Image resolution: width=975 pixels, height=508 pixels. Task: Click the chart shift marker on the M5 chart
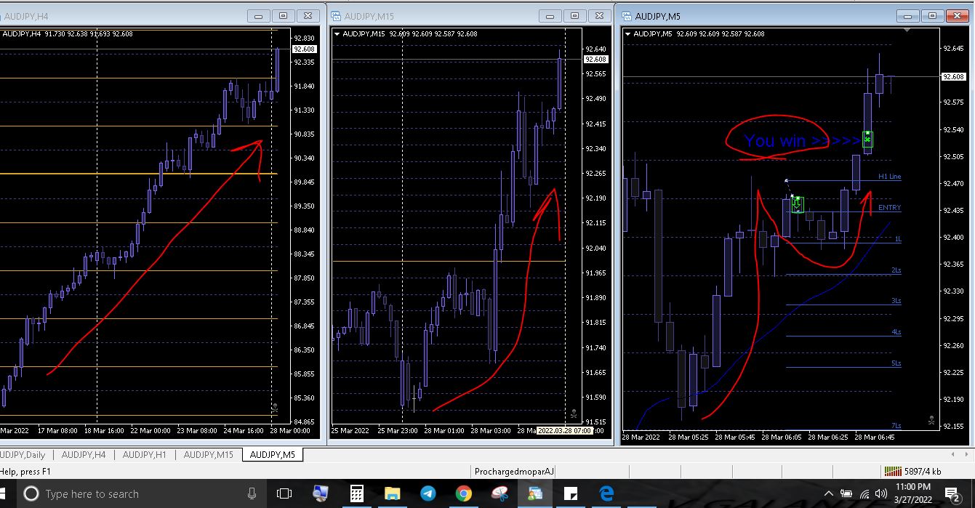pos(907,31)
